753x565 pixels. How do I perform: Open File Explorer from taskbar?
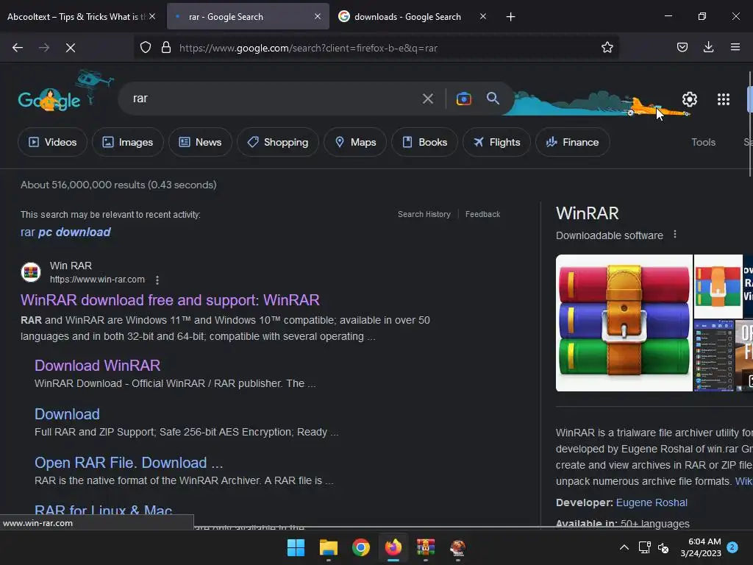pos(329,547)
